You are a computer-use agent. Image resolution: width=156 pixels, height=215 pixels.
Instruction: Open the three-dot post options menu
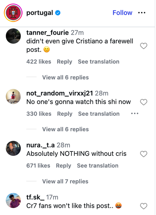142,13
